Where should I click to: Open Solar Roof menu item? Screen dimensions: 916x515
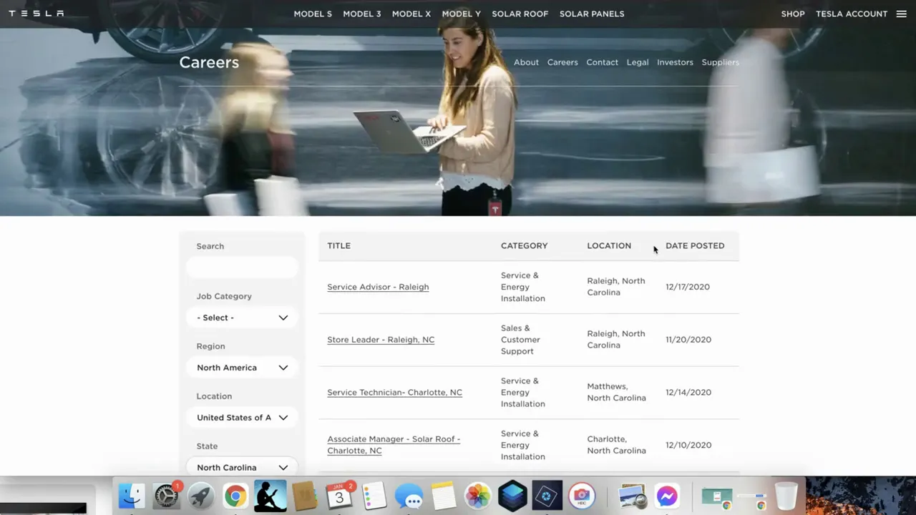click(x=520, y=14)
